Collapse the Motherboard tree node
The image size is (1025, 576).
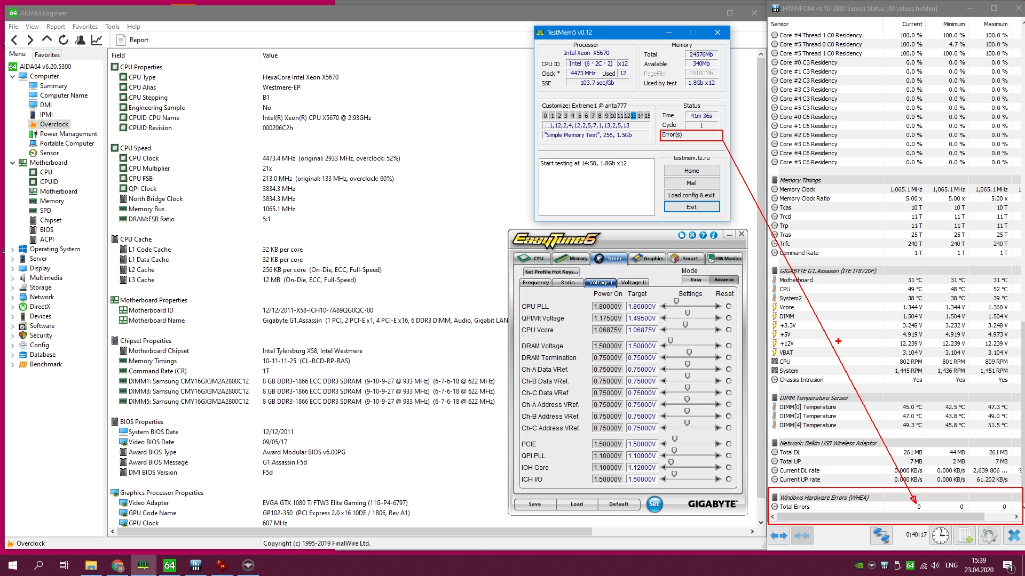pyautogui.click(x=13, y=163)
